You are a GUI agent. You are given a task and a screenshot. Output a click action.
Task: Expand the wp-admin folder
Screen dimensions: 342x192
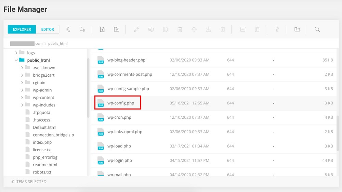pyautogui.click(x=22, y=90)
